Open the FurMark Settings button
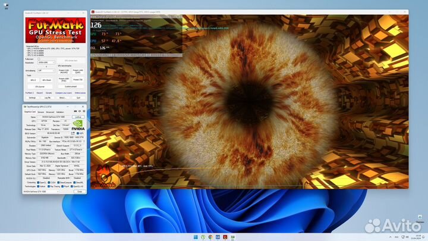 pos(32,98)
